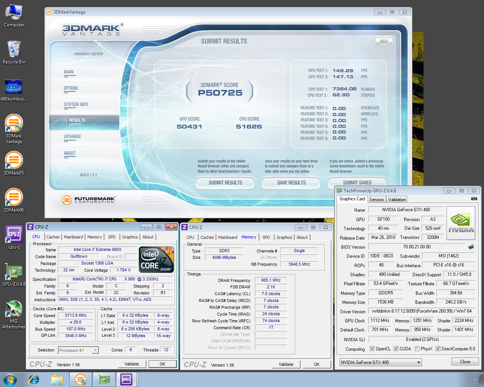The height and width of the screenshot is (387, 484).
Task: Open the Windows Start menu
Action: [x=10, y=379]
